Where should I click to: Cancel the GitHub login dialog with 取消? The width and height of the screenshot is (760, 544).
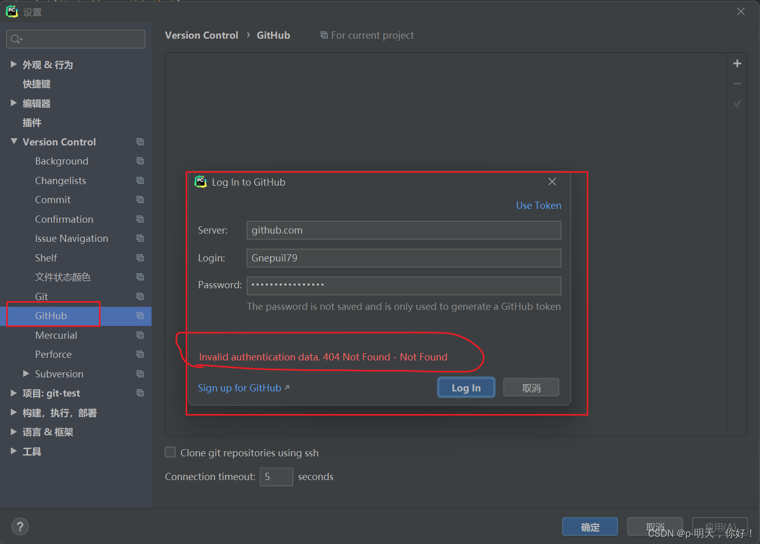[531, 388]
